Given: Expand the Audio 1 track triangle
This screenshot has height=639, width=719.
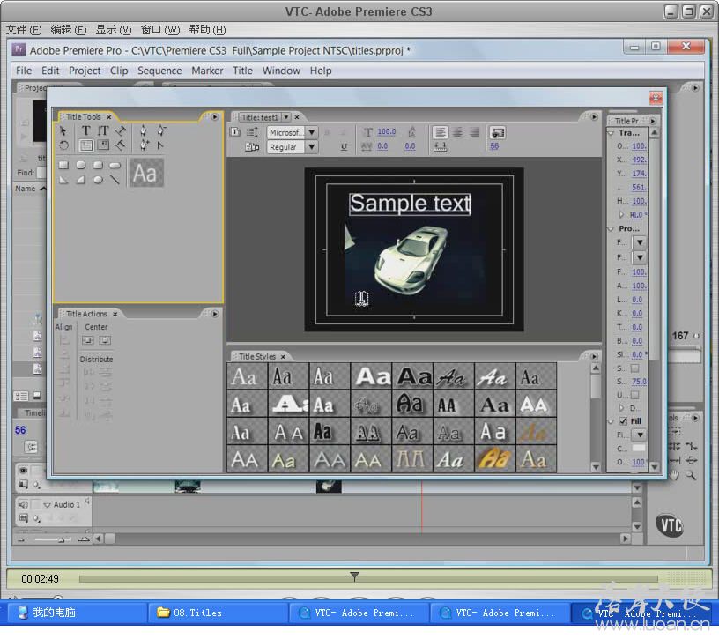Looking at the screenshot, I should tap(47, 505).
